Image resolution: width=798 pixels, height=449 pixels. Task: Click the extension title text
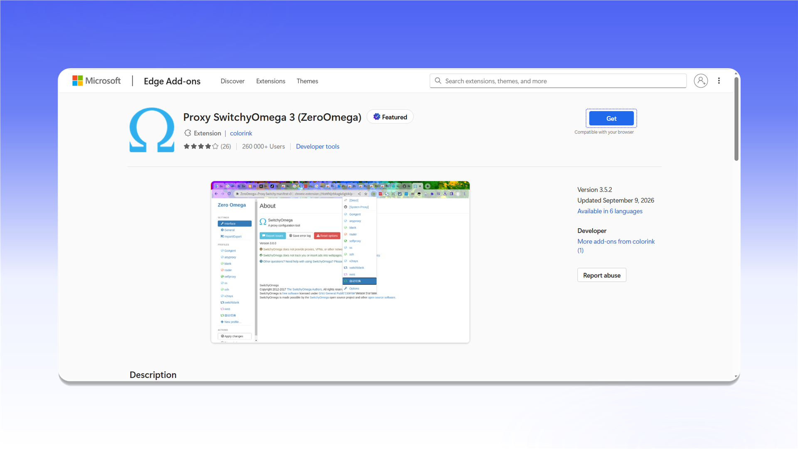click(272, 117)
